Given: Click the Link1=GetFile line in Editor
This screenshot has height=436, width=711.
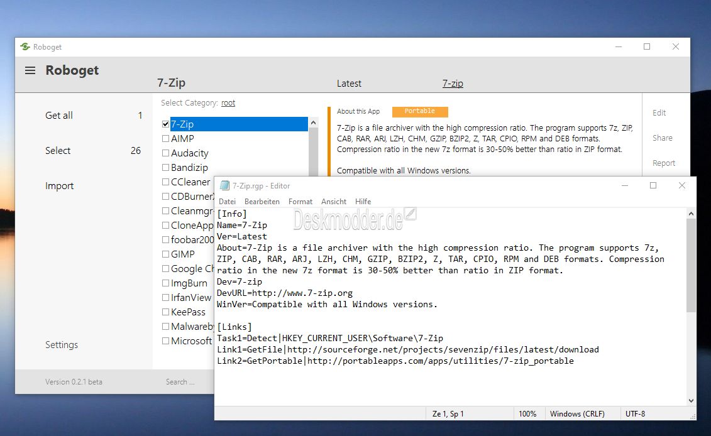Looking at the screenshot, I should [408, 350].
